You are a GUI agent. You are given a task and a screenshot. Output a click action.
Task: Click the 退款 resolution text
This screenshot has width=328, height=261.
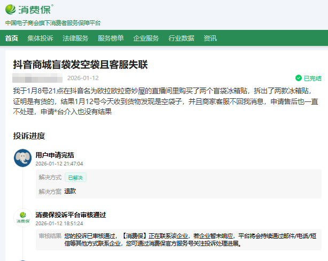[x=71, y=191]
